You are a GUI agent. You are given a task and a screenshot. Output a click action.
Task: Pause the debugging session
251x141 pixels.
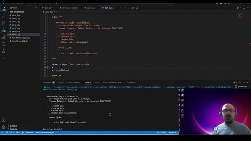pyautogui.click(x=118, y=8)
